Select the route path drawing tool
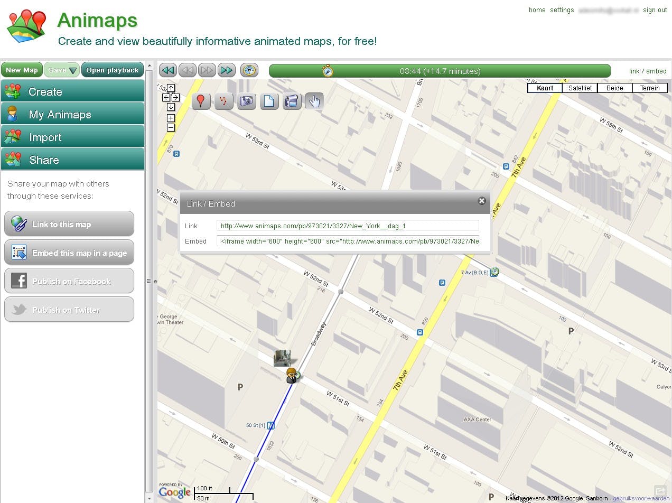The image size is (672, 503). coord(224,100)
